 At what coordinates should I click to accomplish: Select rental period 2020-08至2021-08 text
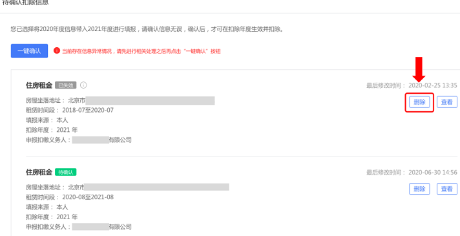click(88, 197)
